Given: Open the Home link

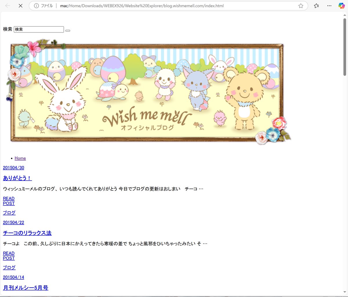Looking at the screenshot, I should (x=20, y=158).
